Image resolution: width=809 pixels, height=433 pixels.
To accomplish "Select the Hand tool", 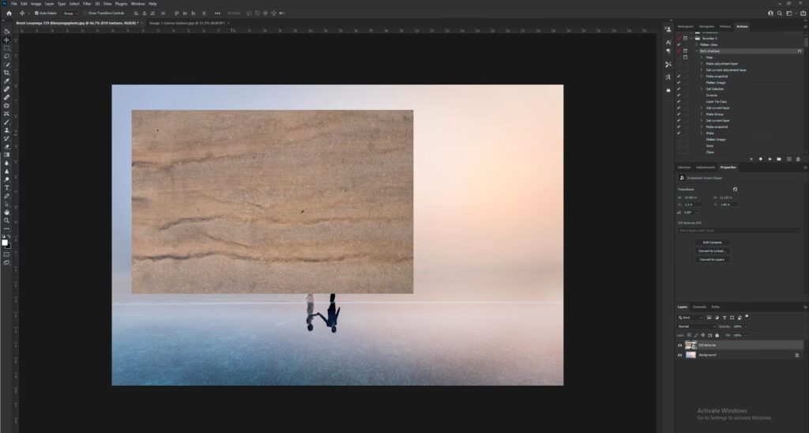I will coord(6,212).
